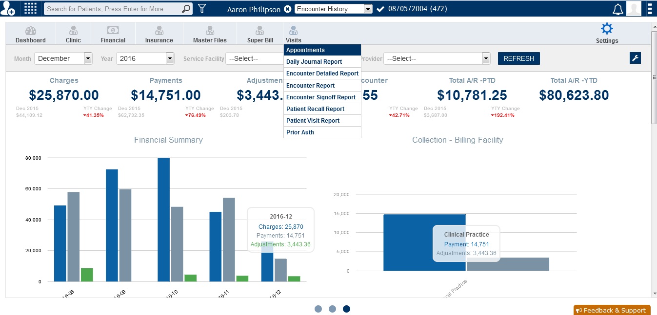Open the Settings gear icon
Screen dimensions: 657x315
(x=606, y=29)
